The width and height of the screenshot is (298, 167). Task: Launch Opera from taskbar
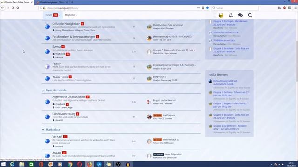point(80,164)
